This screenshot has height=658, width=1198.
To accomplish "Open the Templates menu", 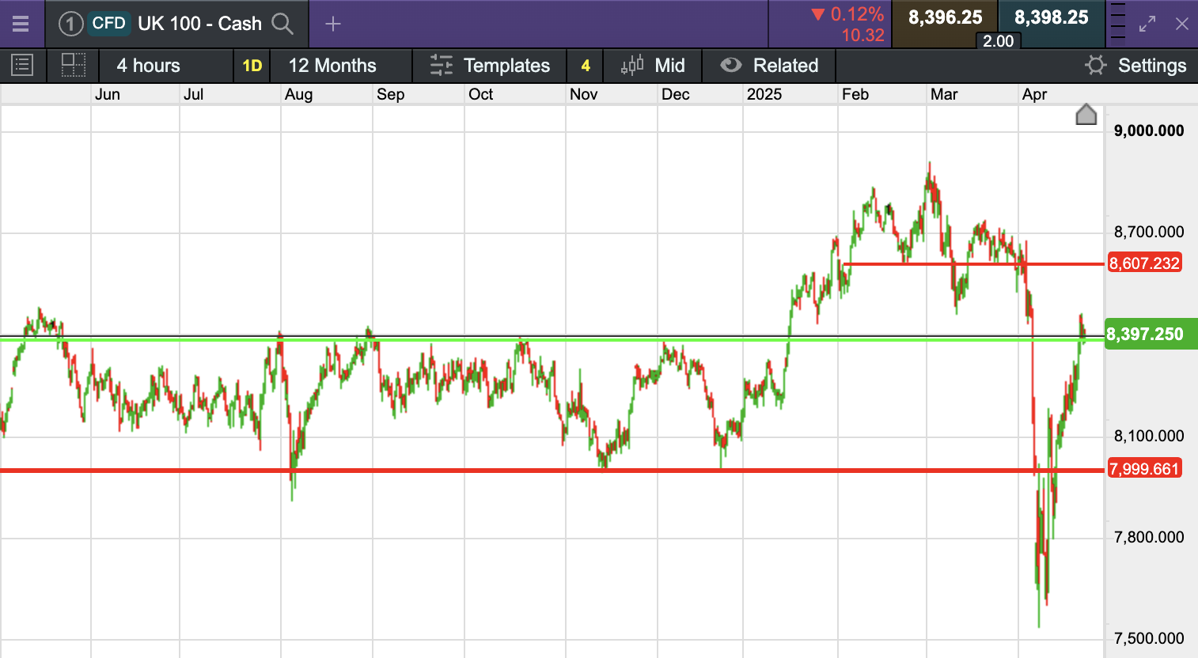I will 490,65.
